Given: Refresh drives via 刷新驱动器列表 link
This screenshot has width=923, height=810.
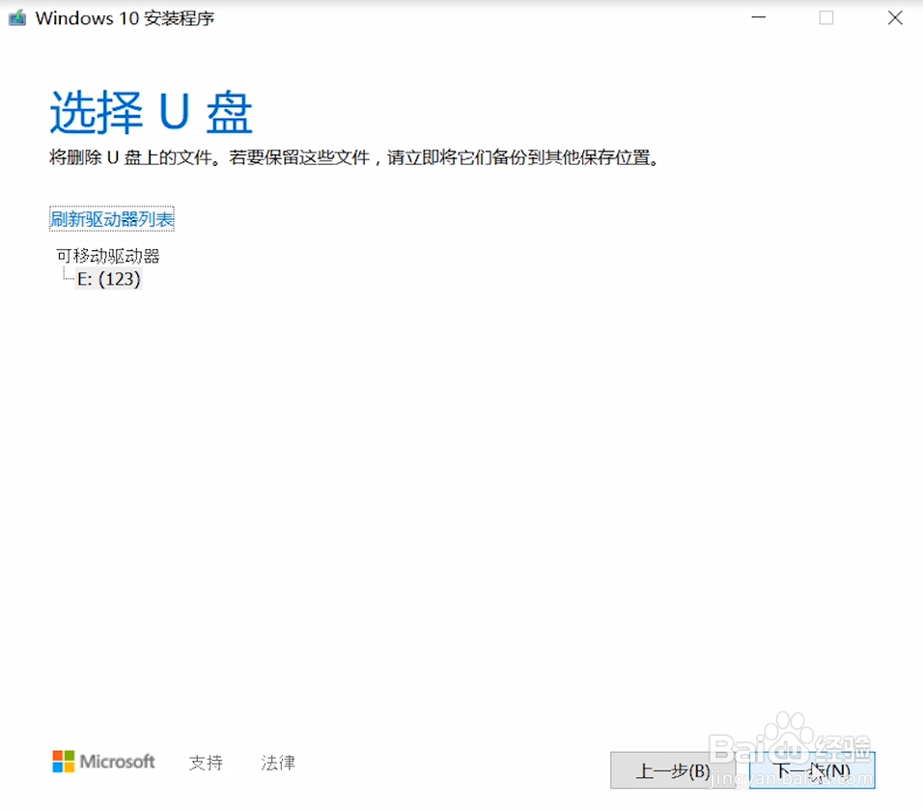Looking at the screenshot, I should 110,219.
